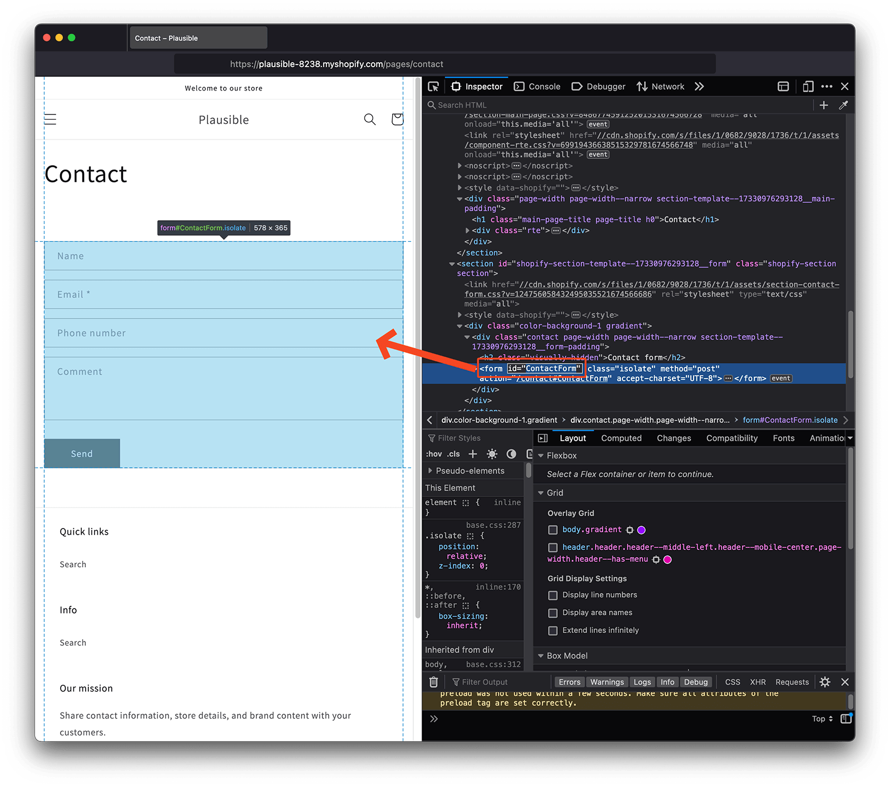The width and height of the screenshot is (890, 787).
Task: Toggle responsive design mode
Action: pos(808,86)
